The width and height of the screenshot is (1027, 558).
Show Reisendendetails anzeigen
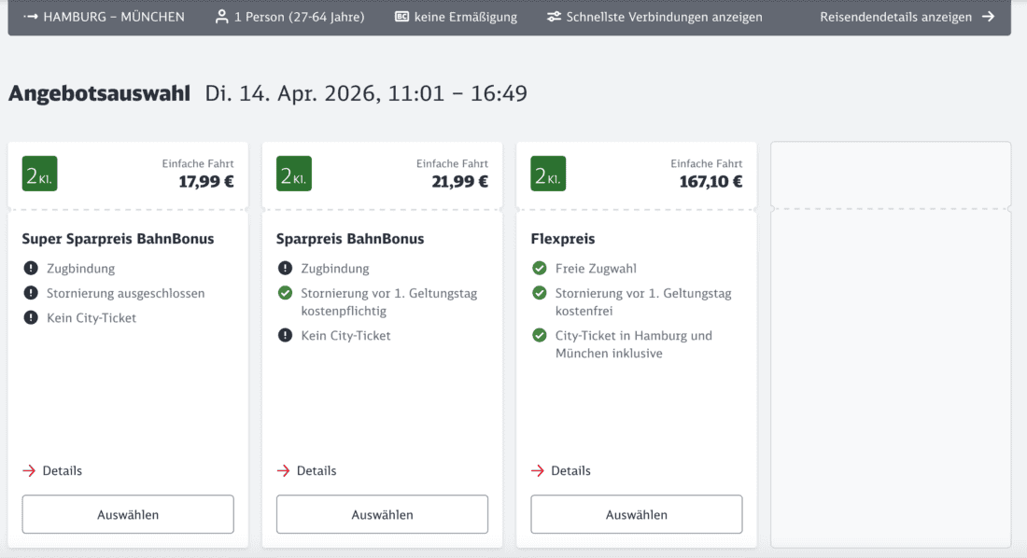click(x=907, y=17)
